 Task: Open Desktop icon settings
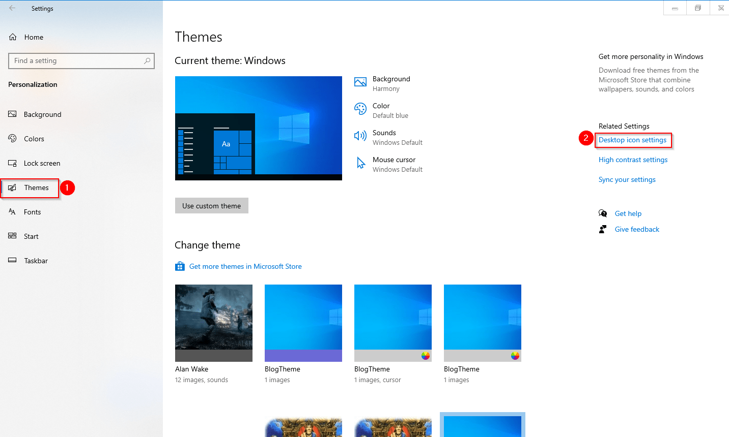[633, 140]
